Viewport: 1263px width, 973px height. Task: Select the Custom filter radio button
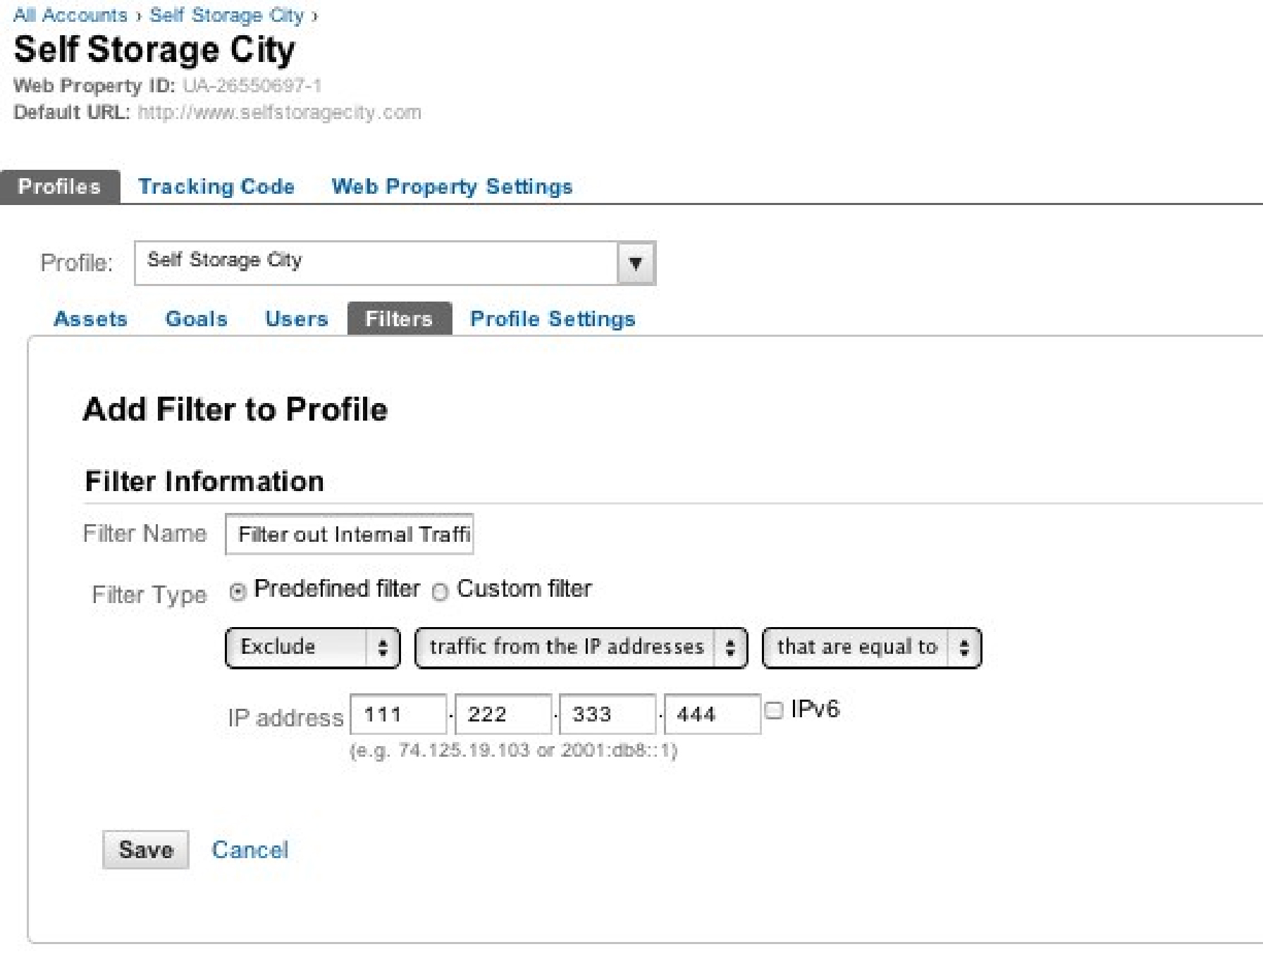pyautogui.click(x=440, y=592)
